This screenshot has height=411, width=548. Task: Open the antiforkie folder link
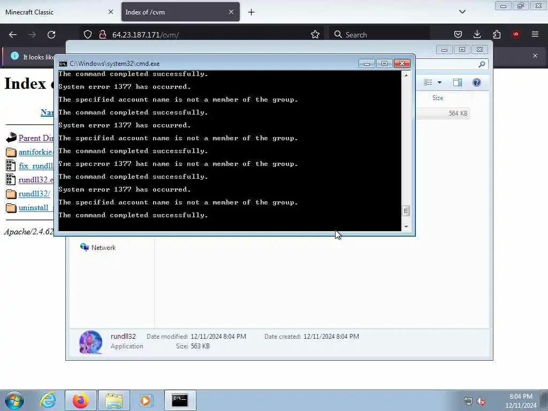point(36,151)
